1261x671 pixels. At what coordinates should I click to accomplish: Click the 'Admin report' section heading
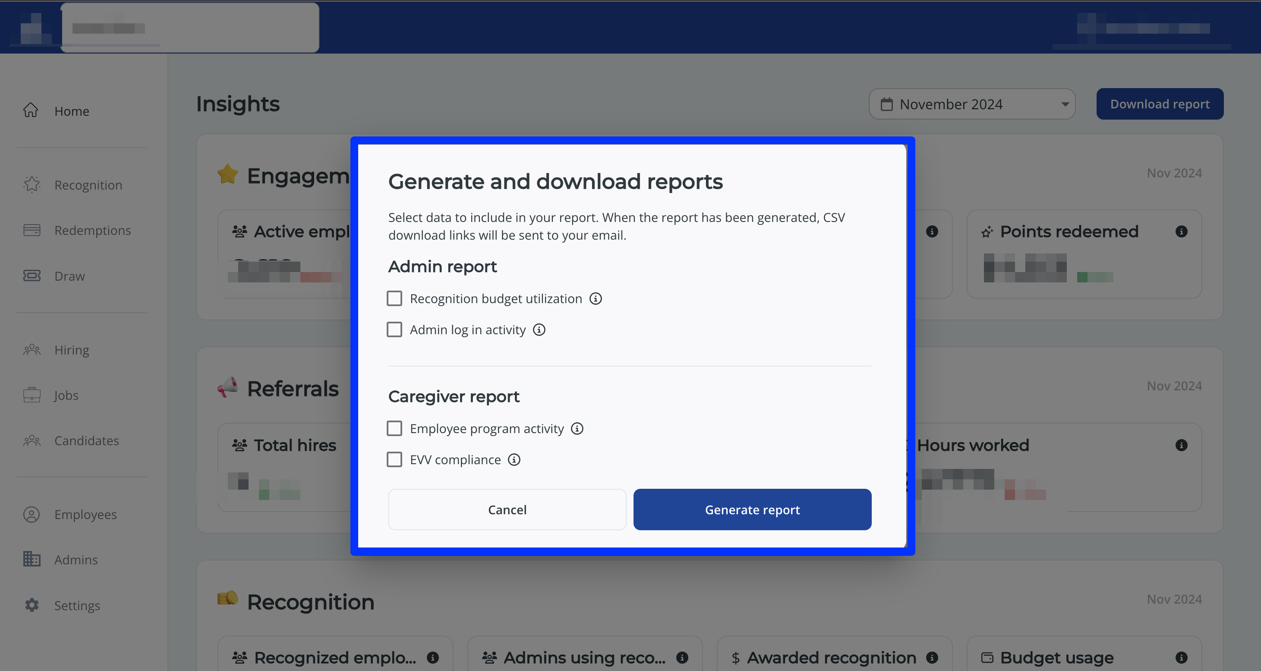pyautogui.click(x=442, y=266)
